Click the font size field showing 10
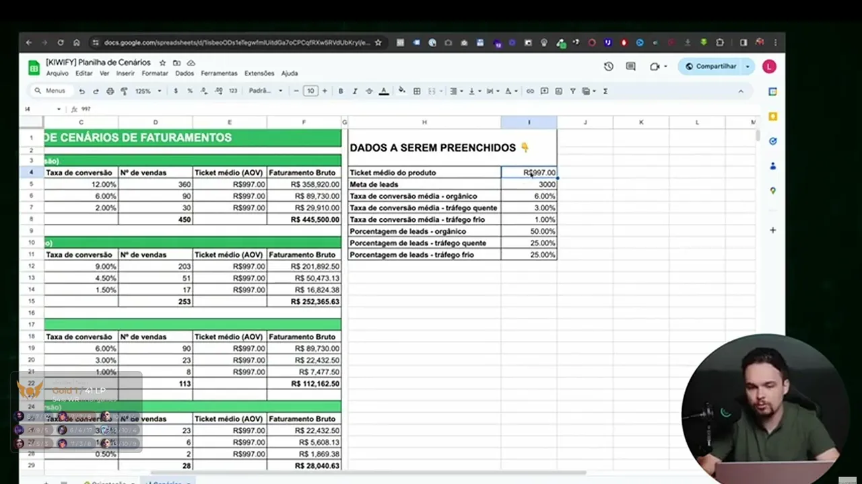Viewport: 862px width, 484px height. 310,91
